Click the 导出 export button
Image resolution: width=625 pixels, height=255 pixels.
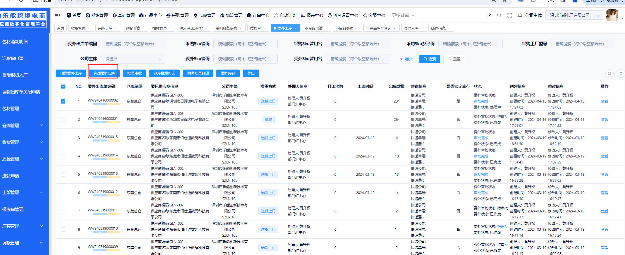tap(251, 73)
